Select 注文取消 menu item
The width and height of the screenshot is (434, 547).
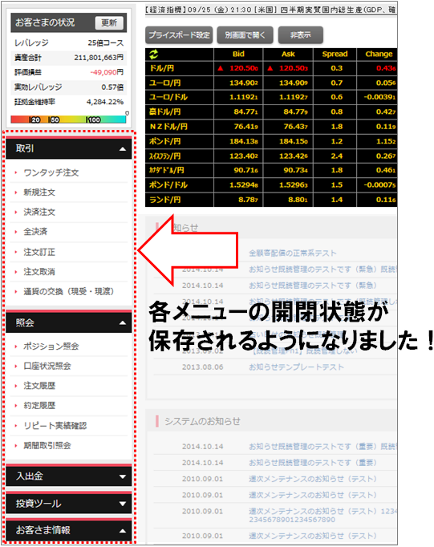pos(39,272)
